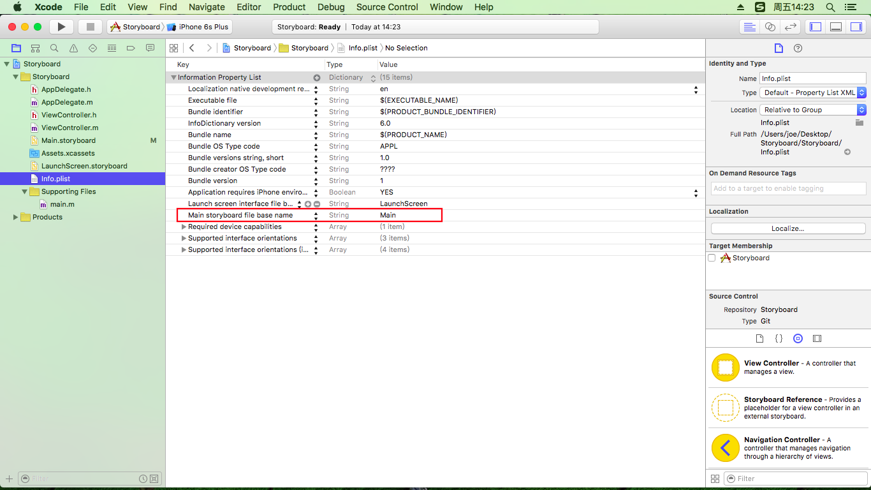
Task: Open the Breakpoint navigator icon
Action: (131, 48)
